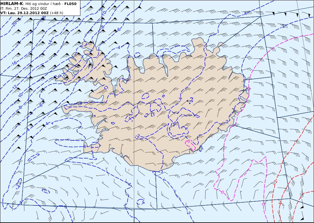Image resolution: width=314 pixels, height=223 pixels.
Task: Click the 'Hiti og vindur í hæð' caption
Action: click(42, 4)
